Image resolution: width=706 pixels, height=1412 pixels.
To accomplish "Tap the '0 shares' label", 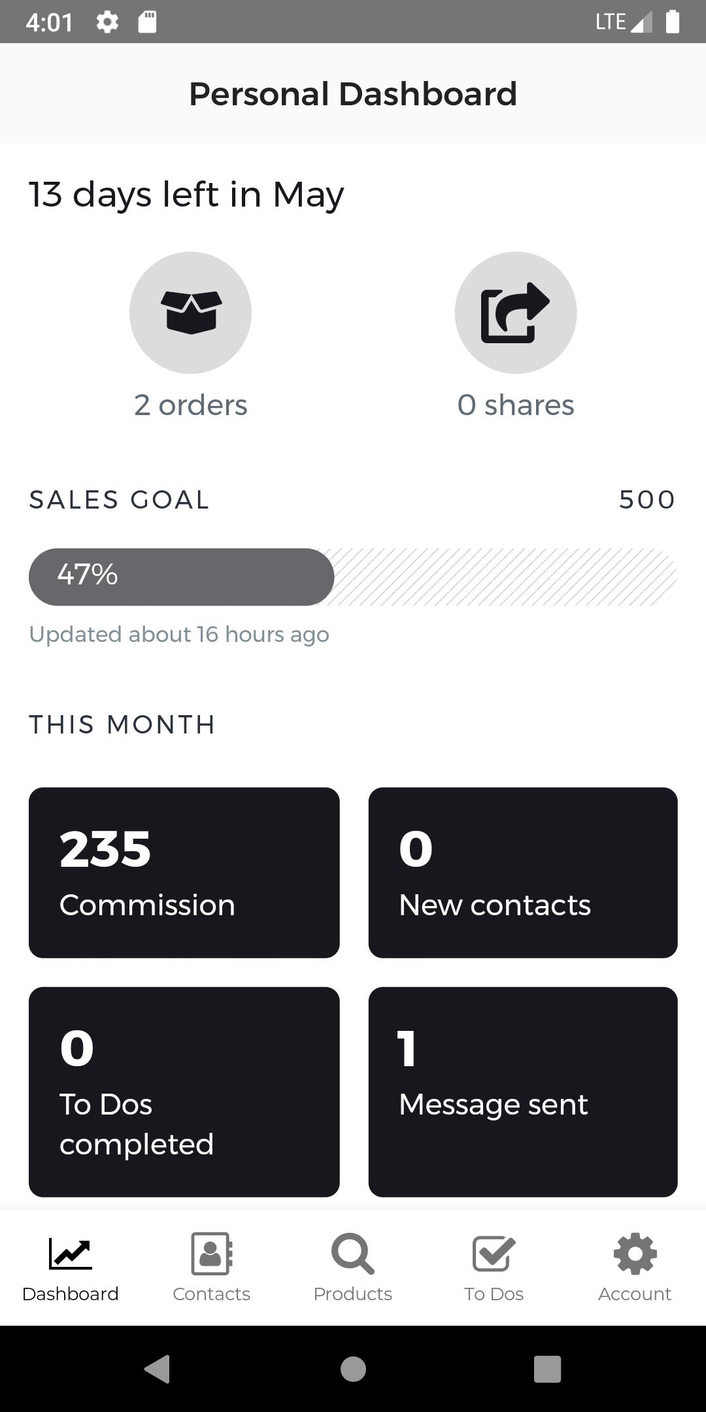I will coord(516,405).
